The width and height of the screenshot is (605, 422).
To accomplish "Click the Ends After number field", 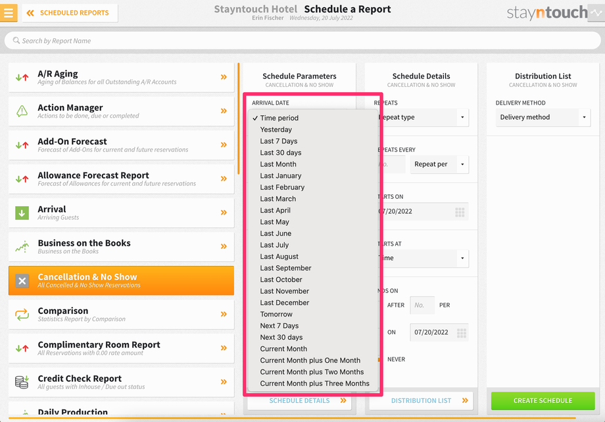I will point(422,305).
